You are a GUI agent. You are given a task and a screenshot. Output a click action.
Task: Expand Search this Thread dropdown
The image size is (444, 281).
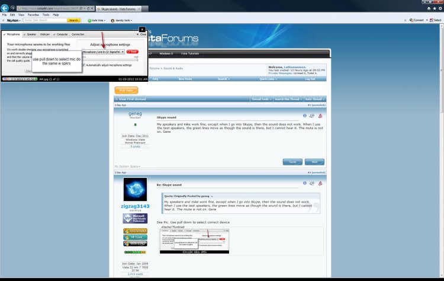click(288, 99)
